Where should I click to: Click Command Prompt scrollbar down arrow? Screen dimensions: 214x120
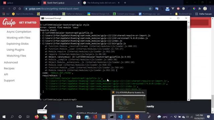pyautogui.click(x=189, y=99)
